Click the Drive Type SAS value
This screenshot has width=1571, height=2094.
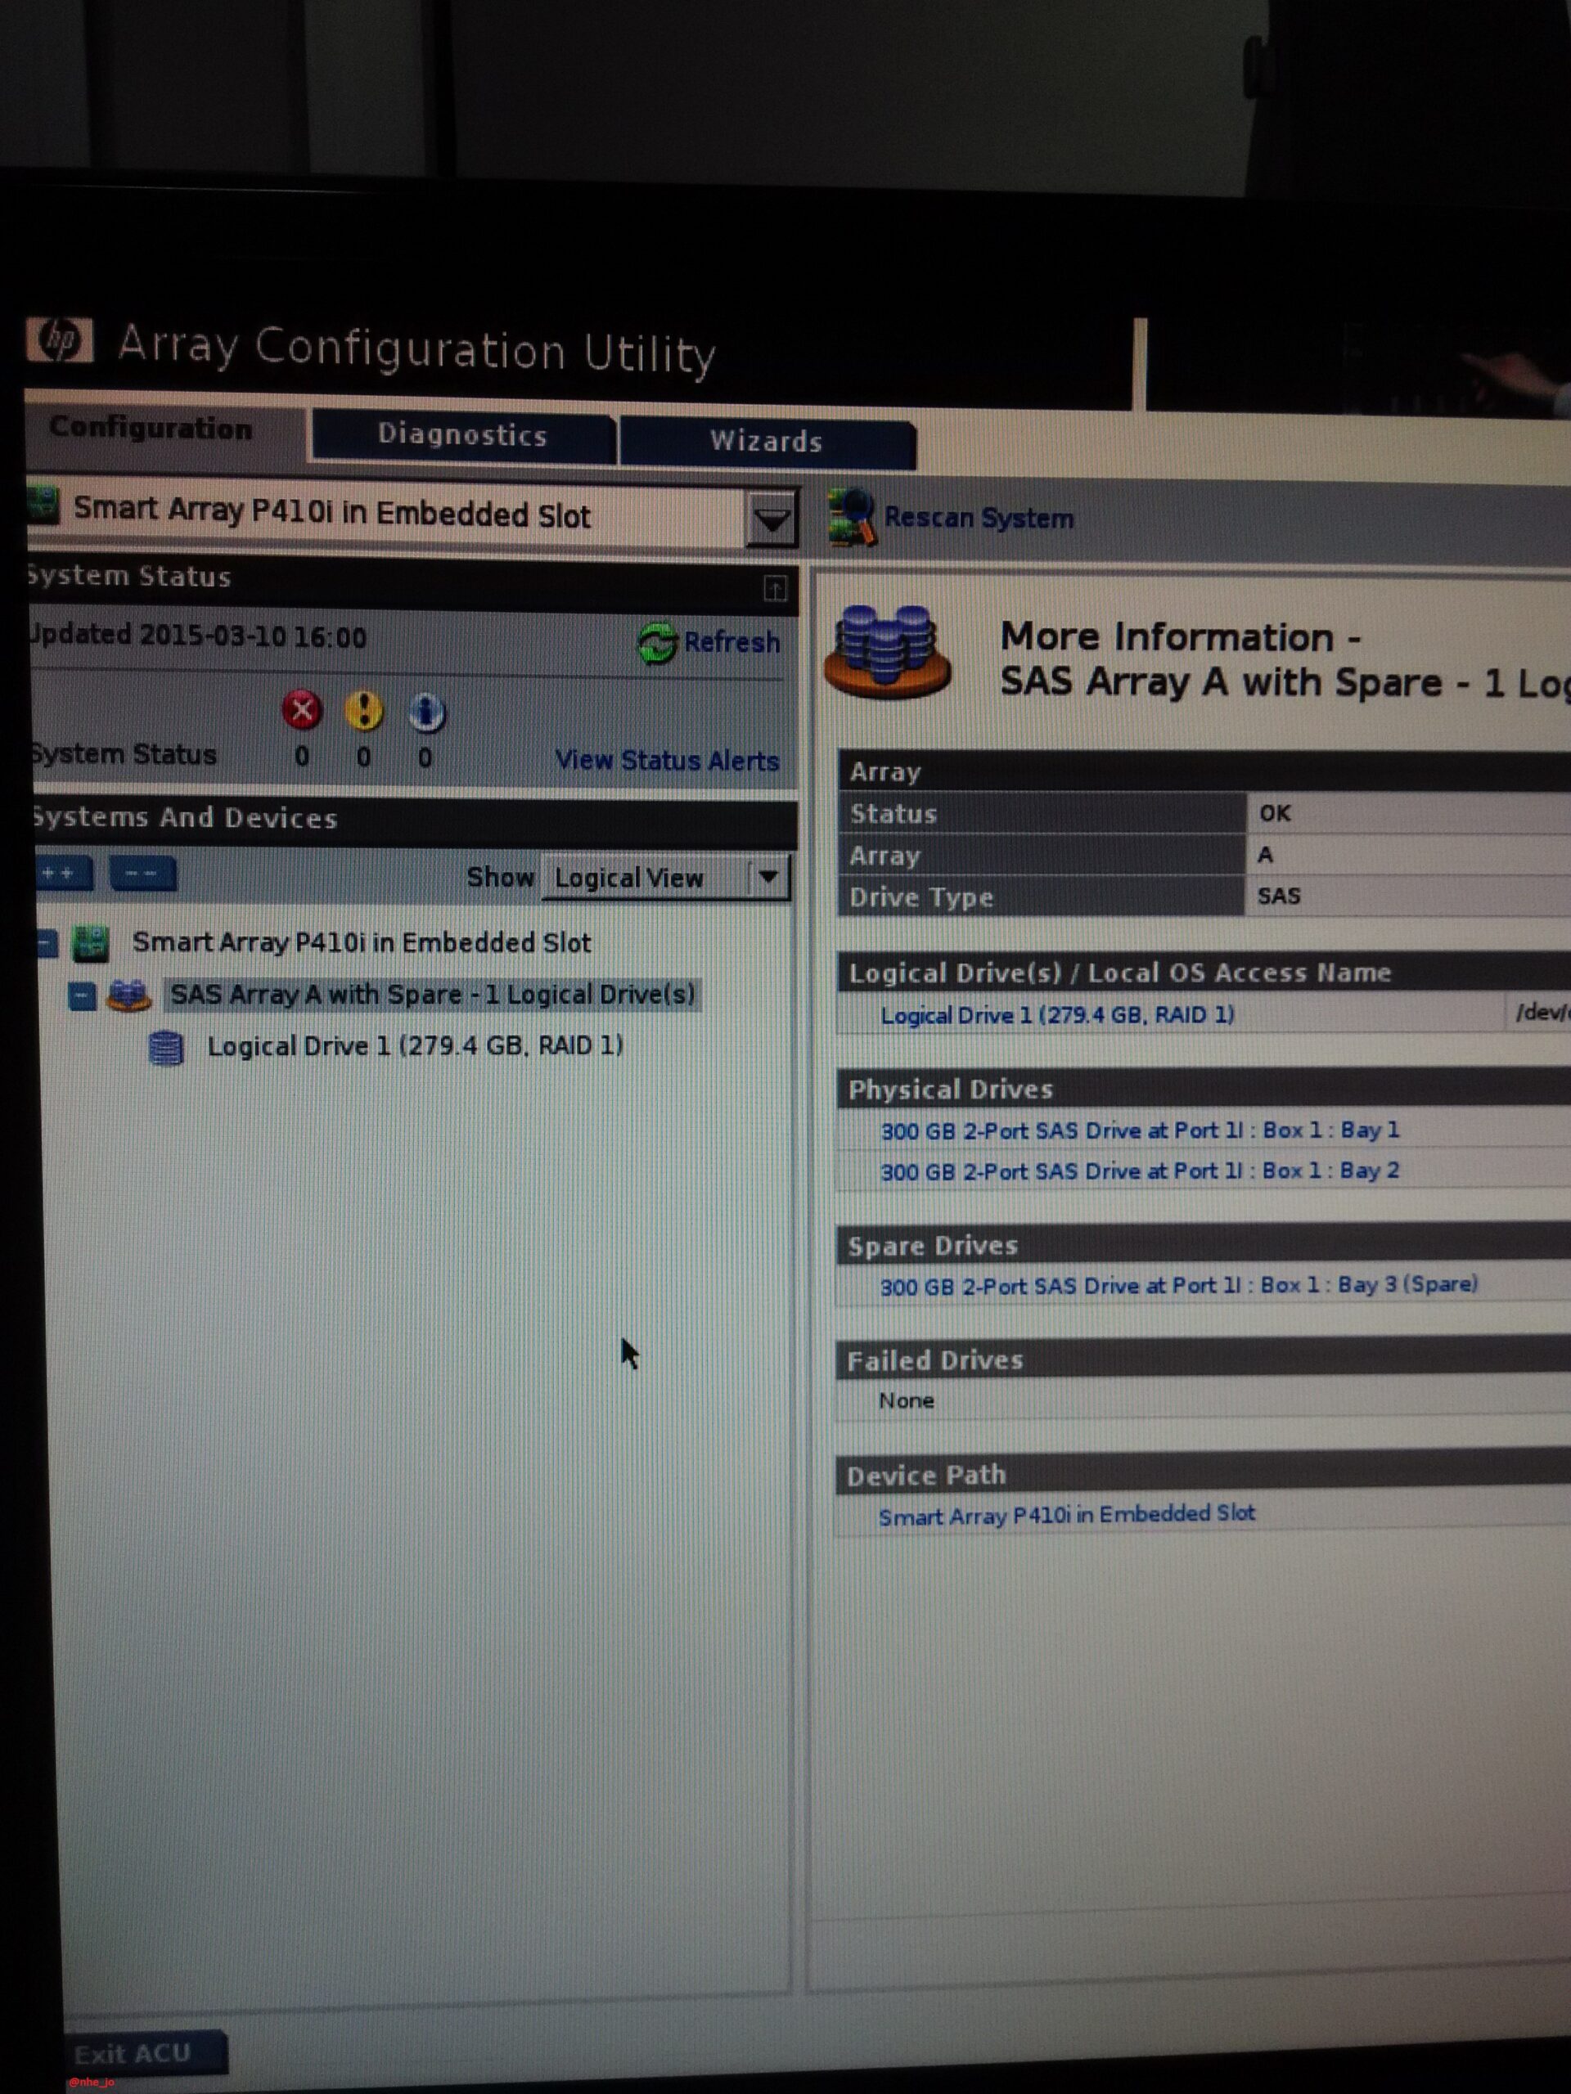coord(1408,896)
